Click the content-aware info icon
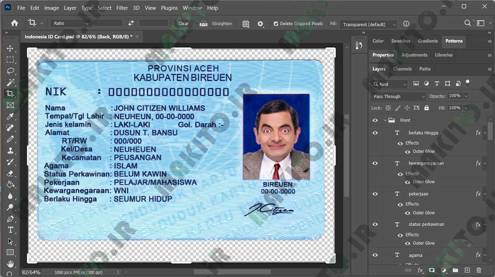Screen dimensions: 495x277 406,24
